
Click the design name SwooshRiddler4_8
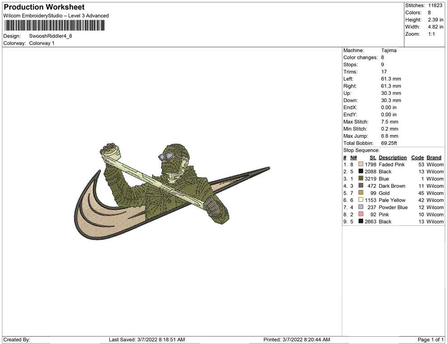(x=51, y=36)
